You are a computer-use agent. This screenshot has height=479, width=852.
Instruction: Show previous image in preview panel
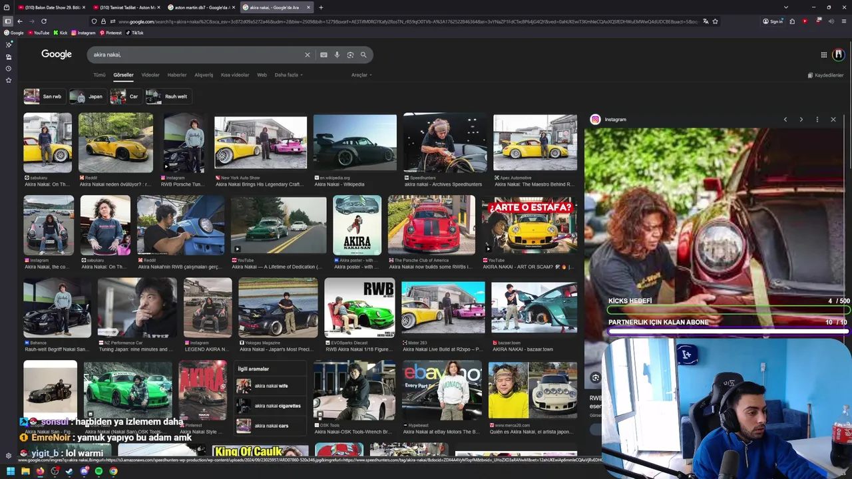[785, 120]
